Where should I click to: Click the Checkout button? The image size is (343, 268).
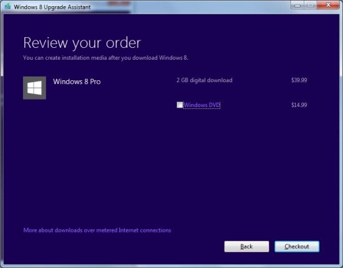(x=297, y=246)
